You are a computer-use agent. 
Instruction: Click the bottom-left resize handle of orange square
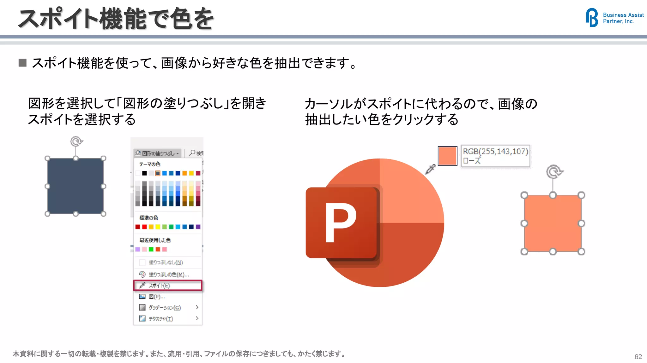[524, 251]
